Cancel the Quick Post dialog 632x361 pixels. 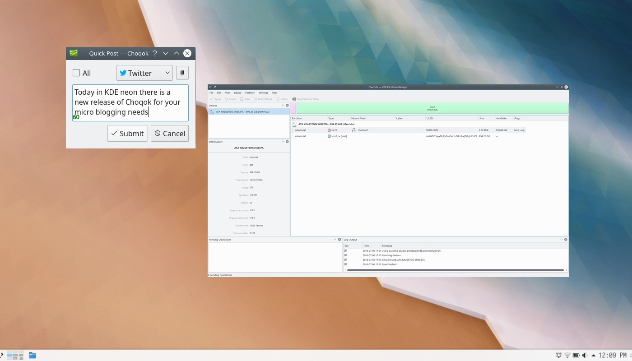[170, 133]
